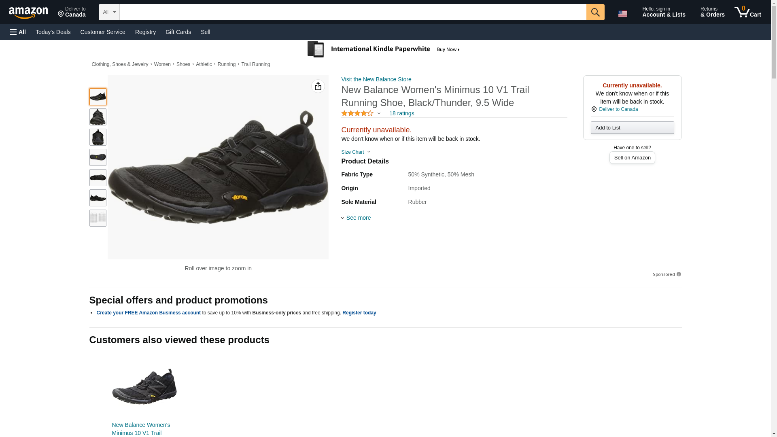Screen dimensions: 777x437
Task: Click the Amazon logo
Action: (28, 13)
